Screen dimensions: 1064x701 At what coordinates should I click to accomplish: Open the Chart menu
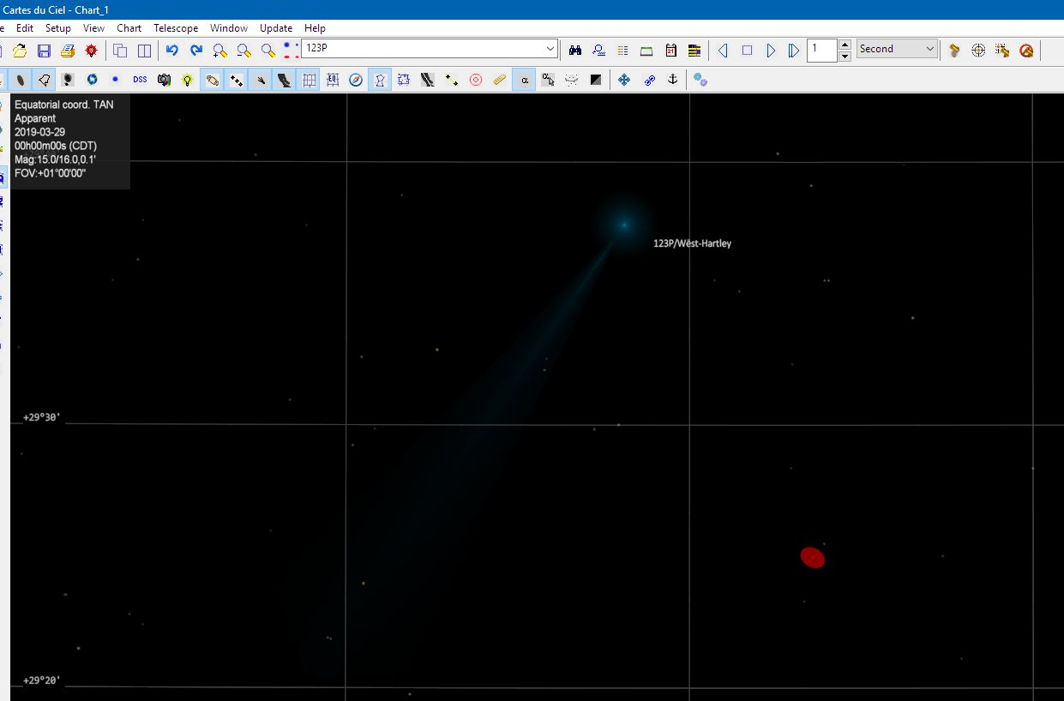click(129, 28)
